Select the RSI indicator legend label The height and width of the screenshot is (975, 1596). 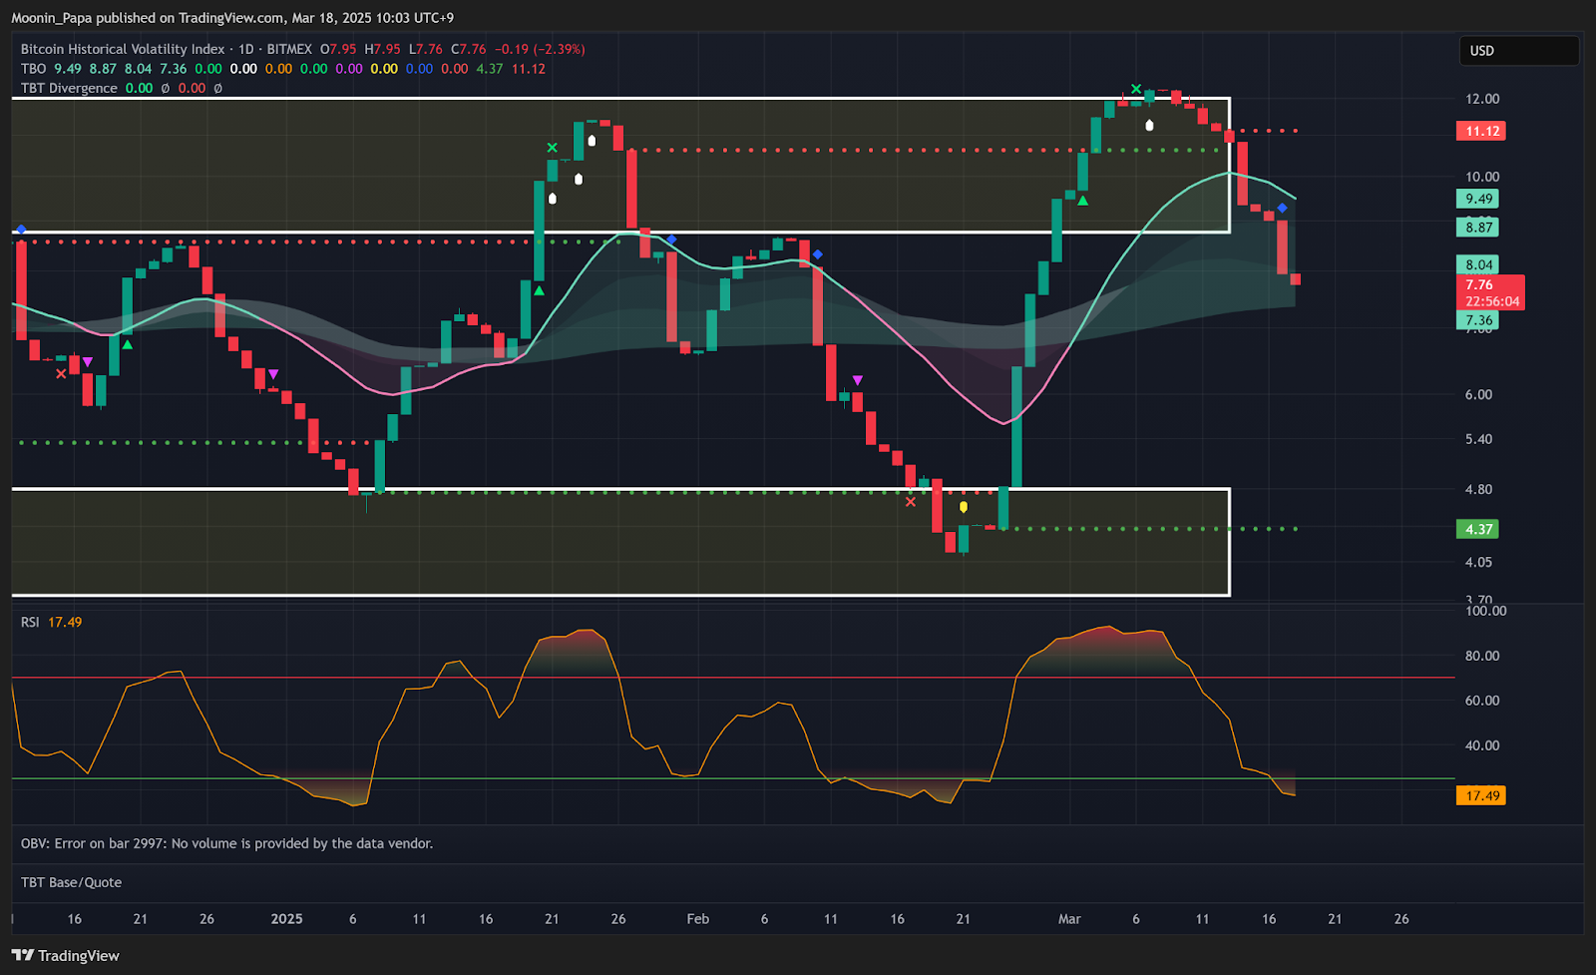(x=30, y=622)
